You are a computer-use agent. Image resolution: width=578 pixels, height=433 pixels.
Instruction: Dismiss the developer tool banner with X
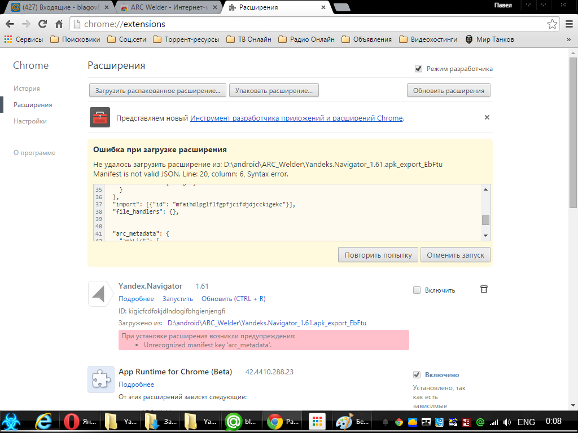pyautogui.click(x=487, y=117)
